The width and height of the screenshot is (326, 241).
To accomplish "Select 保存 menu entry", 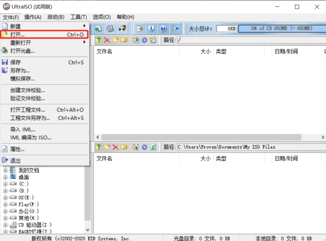I will click(x=44, y=63).
